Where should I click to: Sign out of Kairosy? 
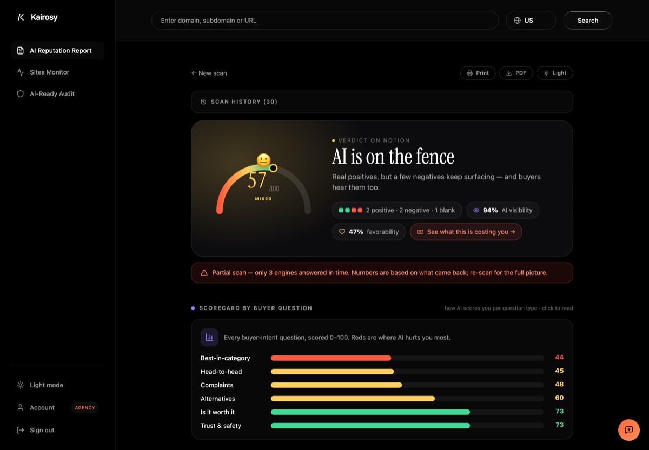pyautogui.click(x=57, y=430)
